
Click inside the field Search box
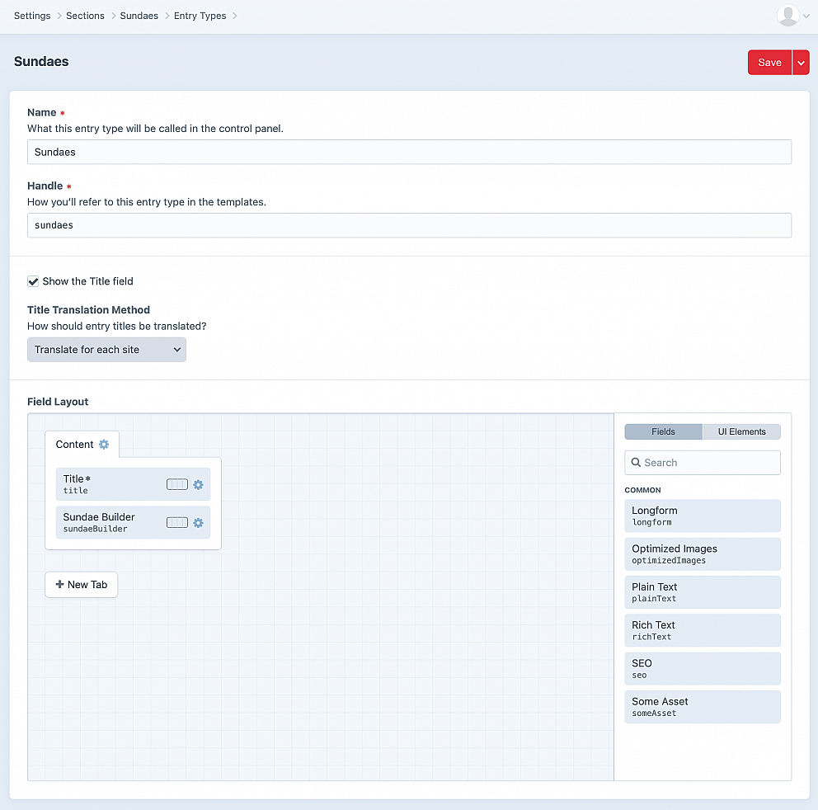pyautogui.click(x=709, y=462)
